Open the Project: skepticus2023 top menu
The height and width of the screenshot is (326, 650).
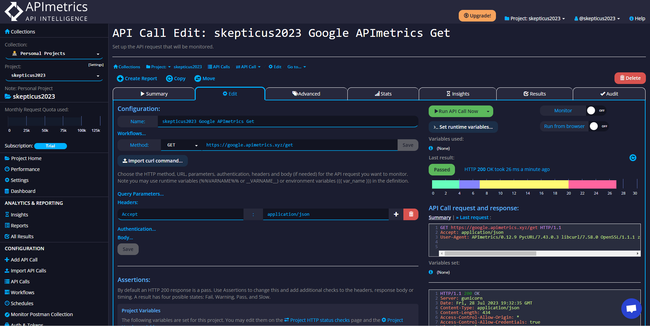click(535, 18)
